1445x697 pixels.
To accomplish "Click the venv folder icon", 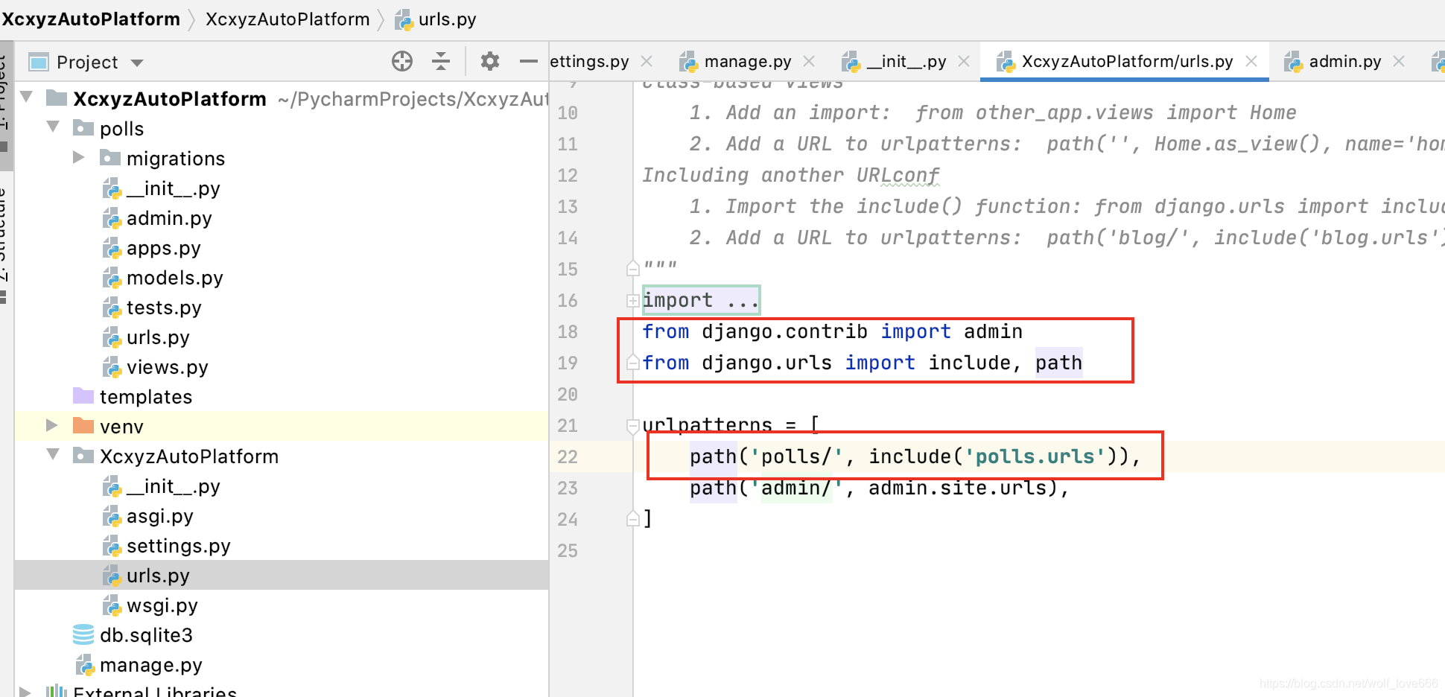I will tap(83, 425).
